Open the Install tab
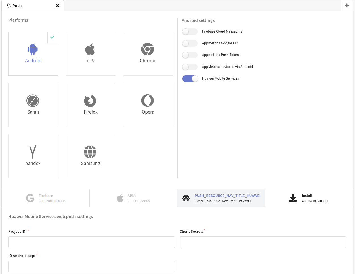This screenshot has height=274, width=355. [309, 198]
